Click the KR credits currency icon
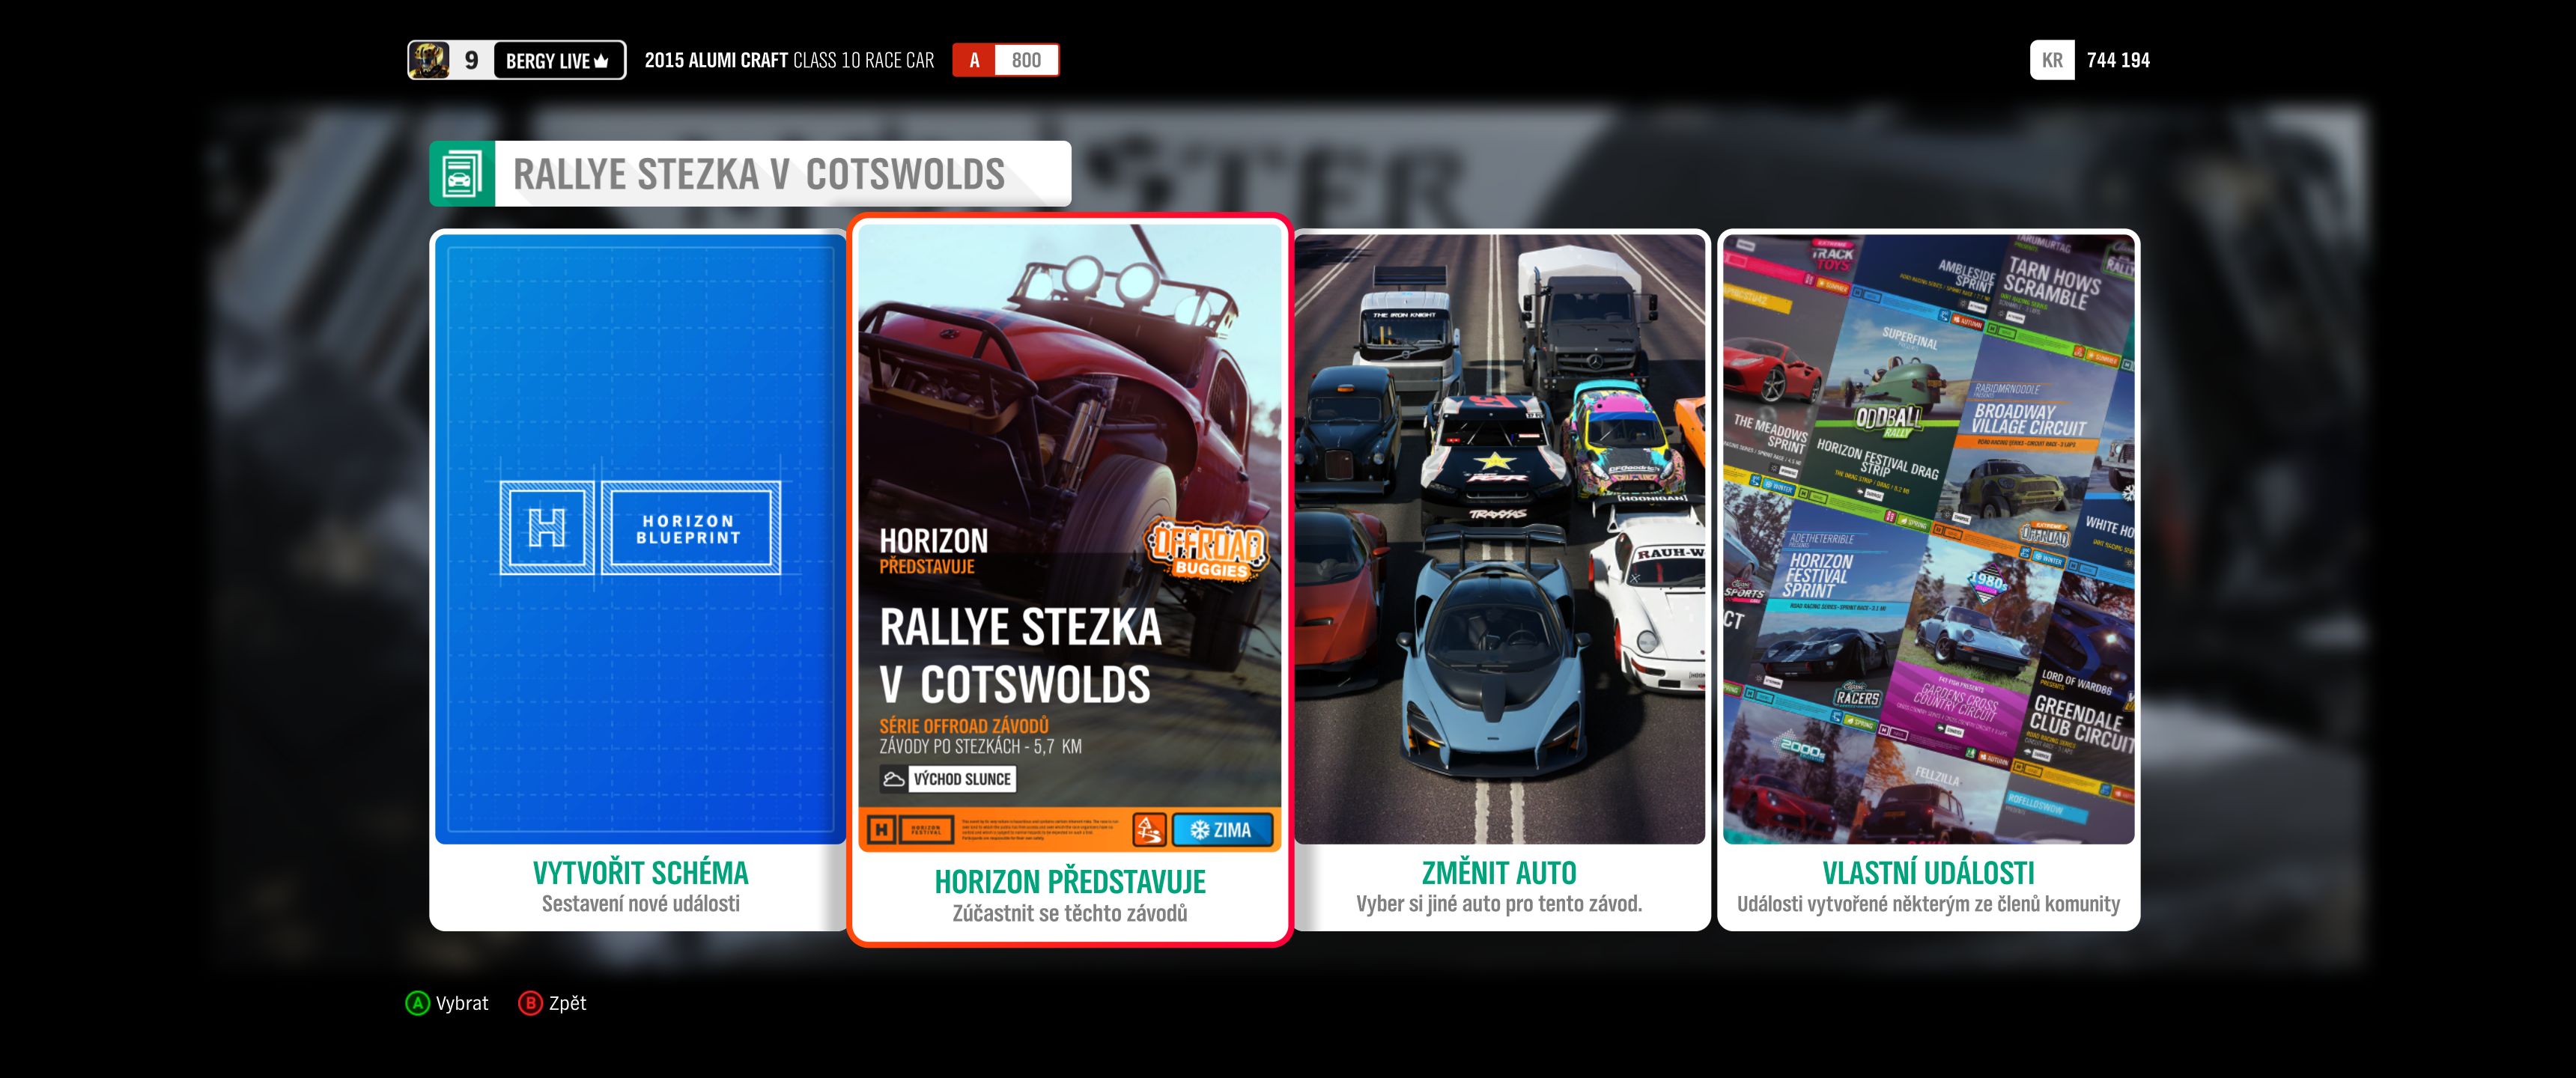Image resolution: width=2576 pixels, height=1078 pixels. click(x=2052, y=60)
